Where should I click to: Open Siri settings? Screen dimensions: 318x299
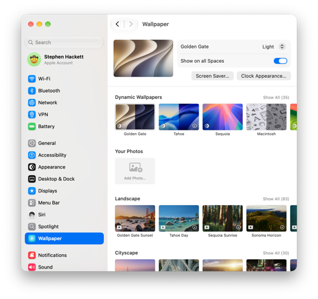(64, 214)
